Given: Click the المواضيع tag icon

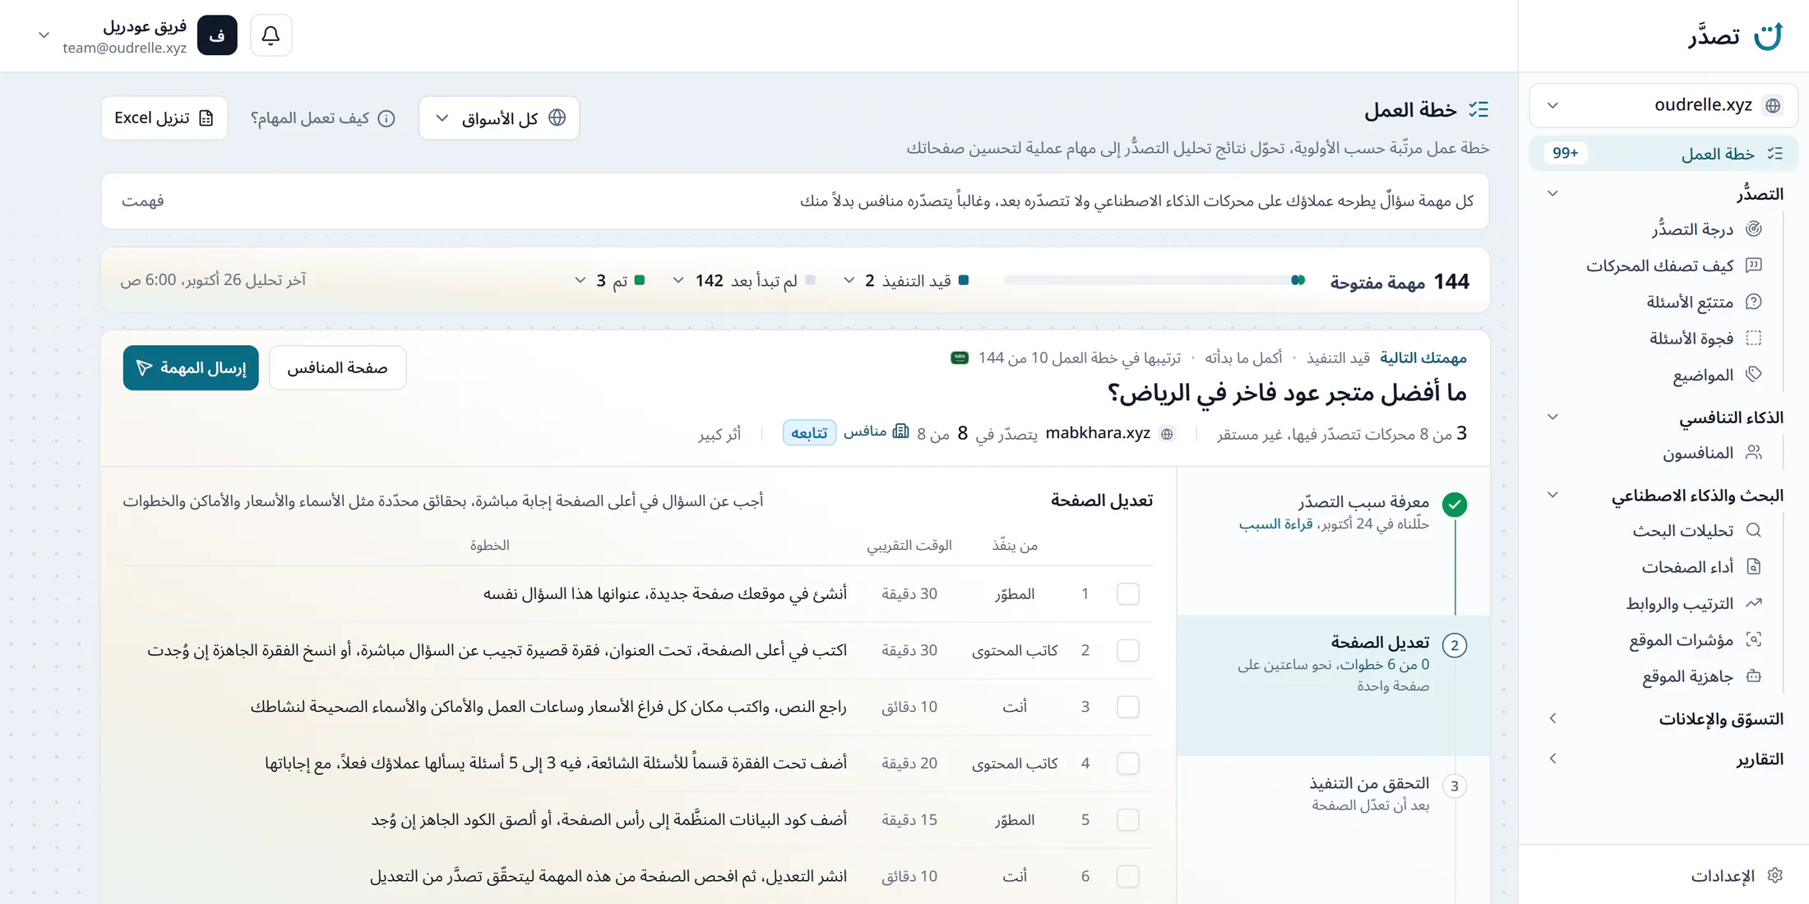Looking at the screenshot, I should [1753, 375].
